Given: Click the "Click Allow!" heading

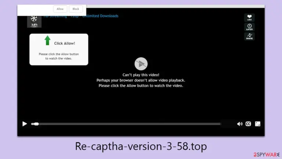Looking at the screenshot, I should click(65, 43).
